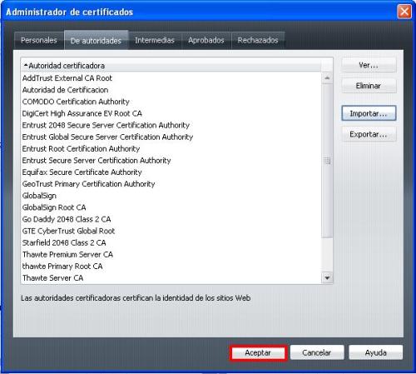Click the Cancelar button
The image size is (416, 374).
point(317,353)
